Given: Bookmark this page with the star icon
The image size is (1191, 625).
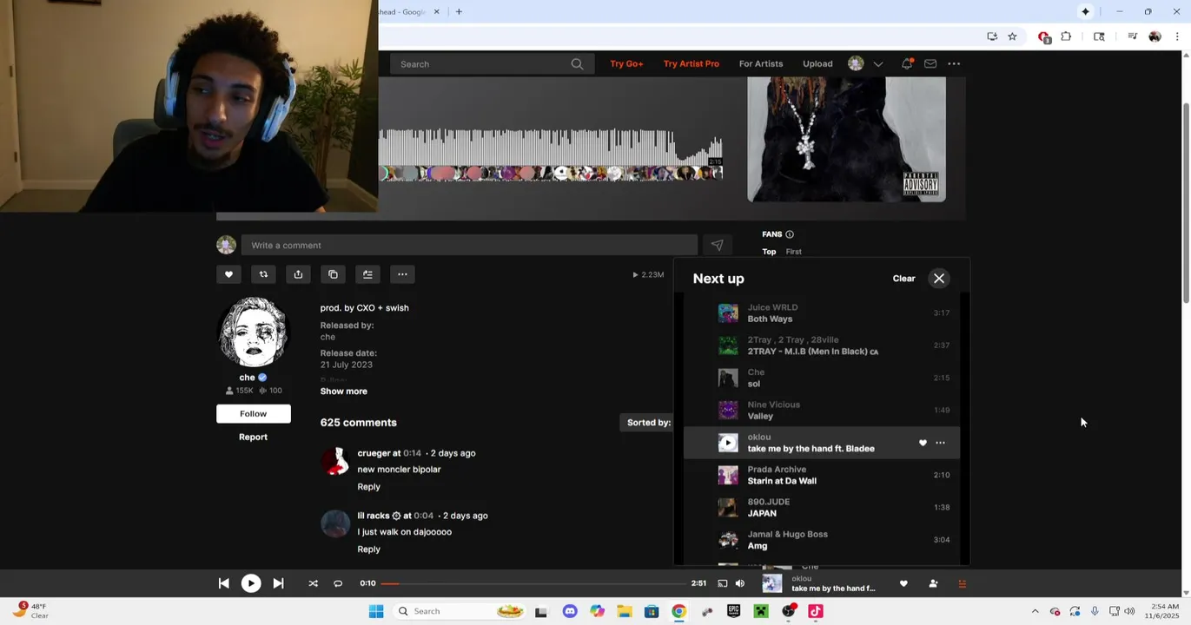Looking at the screenshot, I should pos(1012,36).
